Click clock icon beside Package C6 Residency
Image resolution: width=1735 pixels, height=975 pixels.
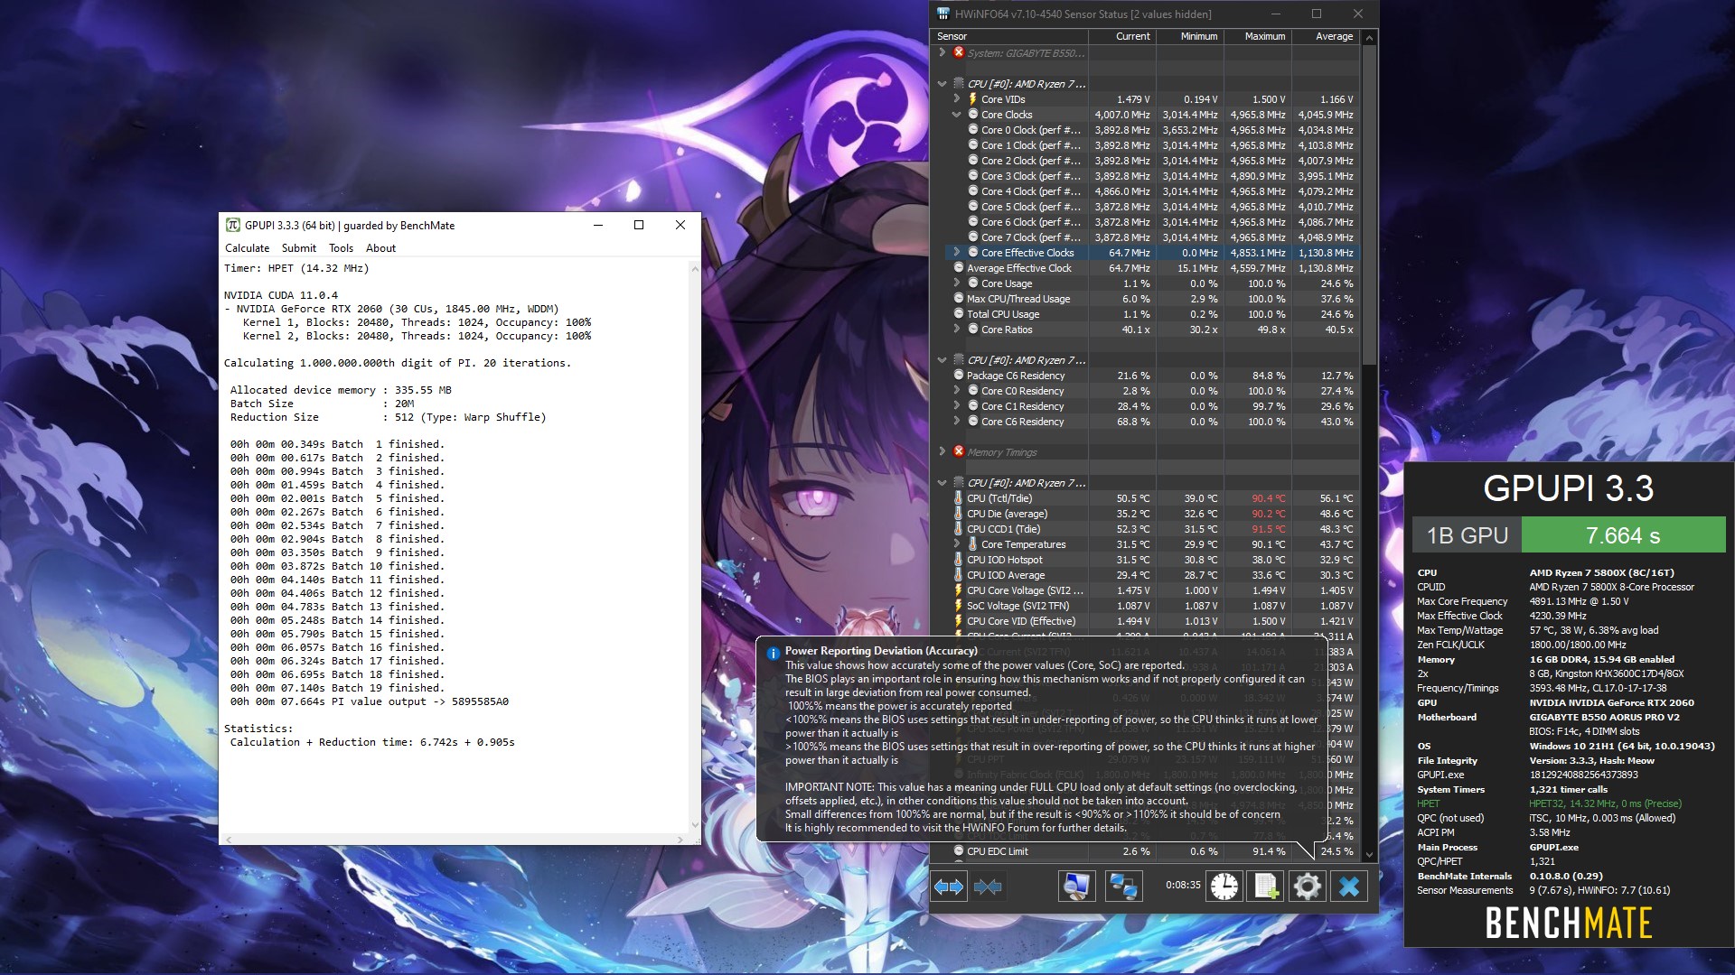[x=959, y=376]
